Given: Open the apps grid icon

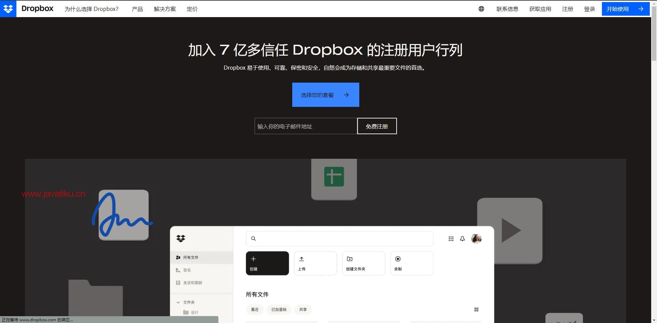Looking at the screenshot, I should 451,239.
